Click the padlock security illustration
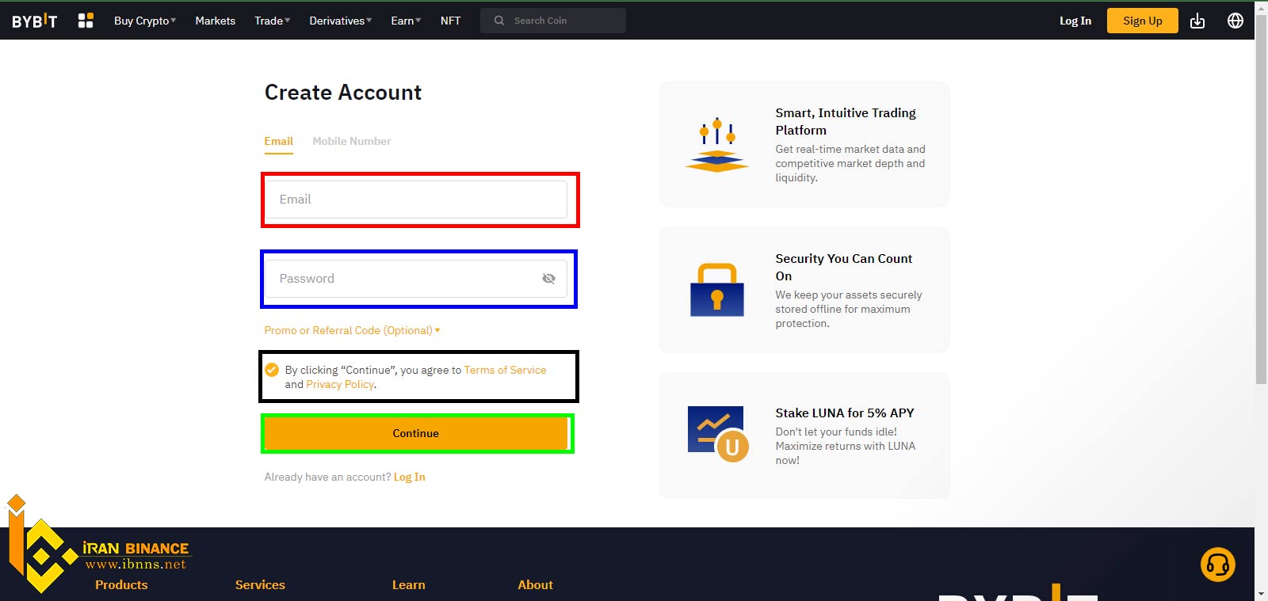The image size is (1268, 601). point(717,290)
